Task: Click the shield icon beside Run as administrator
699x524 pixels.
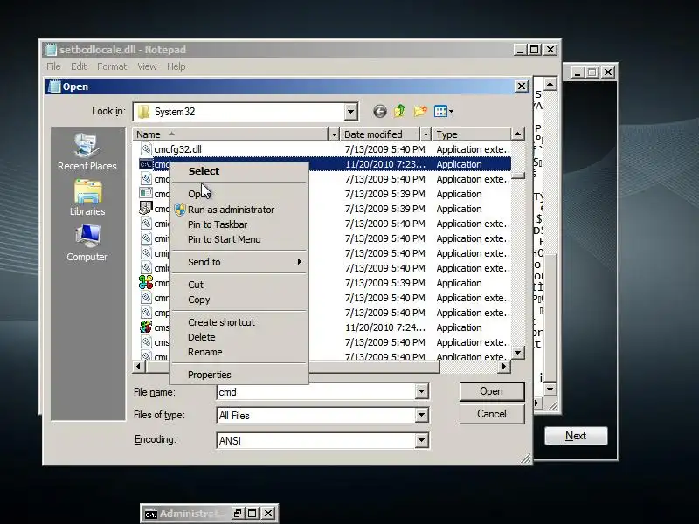Action: point(180,210)
